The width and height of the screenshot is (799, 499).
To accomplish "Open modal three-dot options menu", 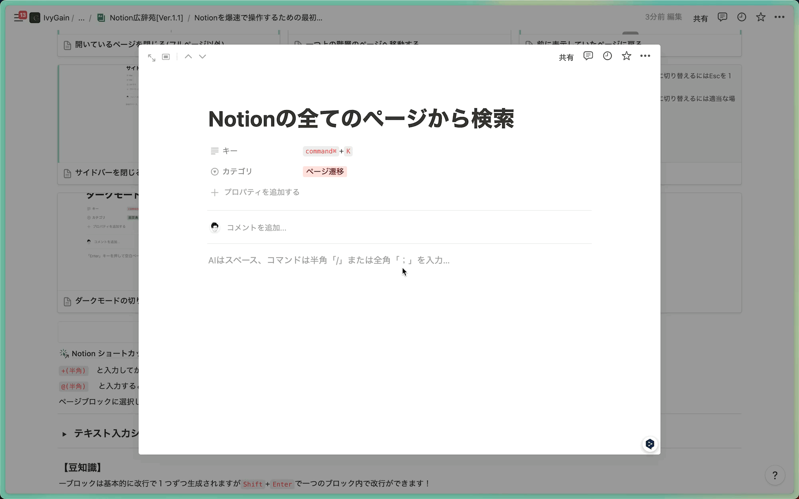I will point(645,56).
